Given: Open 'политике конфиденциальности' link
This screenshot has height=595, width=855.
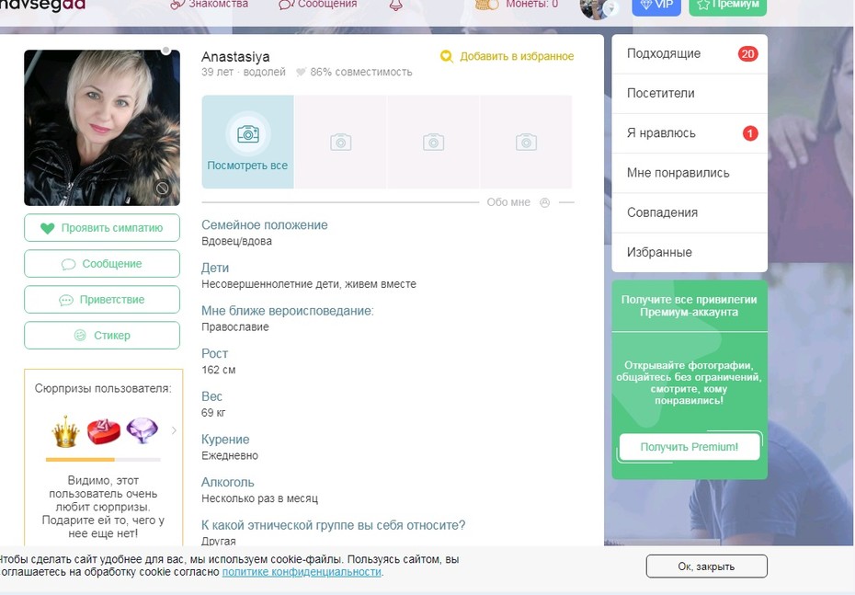Looking at the screenshot, I should pyautogui.click(x=302, y=571).
